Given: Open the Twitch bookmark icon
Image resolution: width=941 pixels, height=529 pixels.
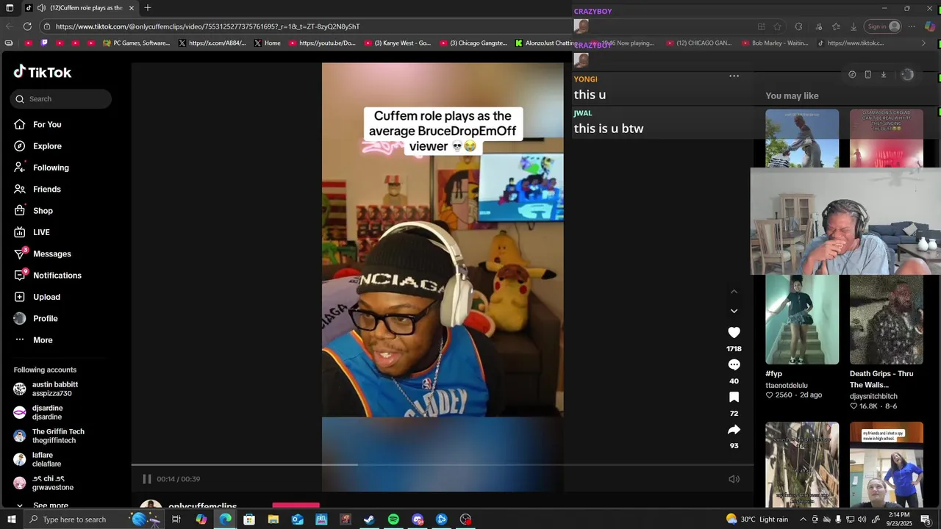Looking at the screenshot, I should point(44,43).
